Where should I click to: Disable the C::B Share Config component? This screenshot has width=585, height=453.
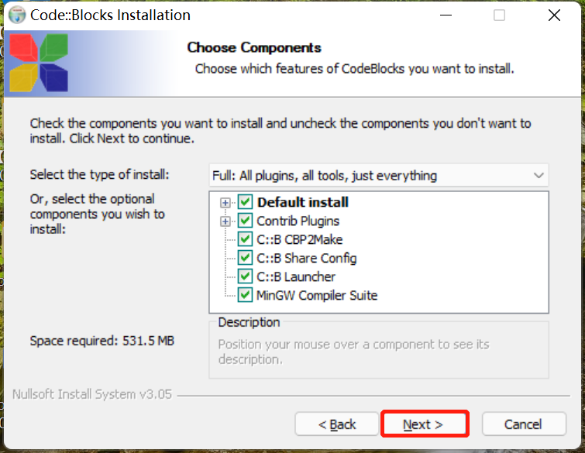(246, 258)
